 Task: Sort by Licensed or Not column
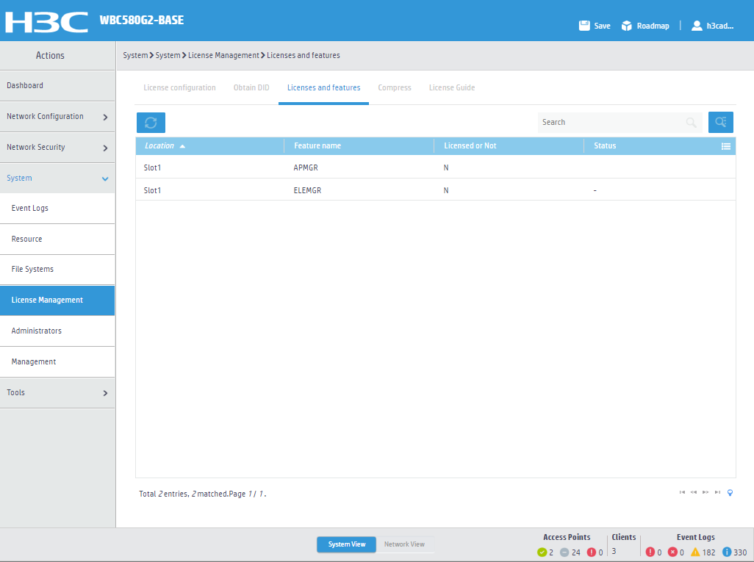(470, 145)
